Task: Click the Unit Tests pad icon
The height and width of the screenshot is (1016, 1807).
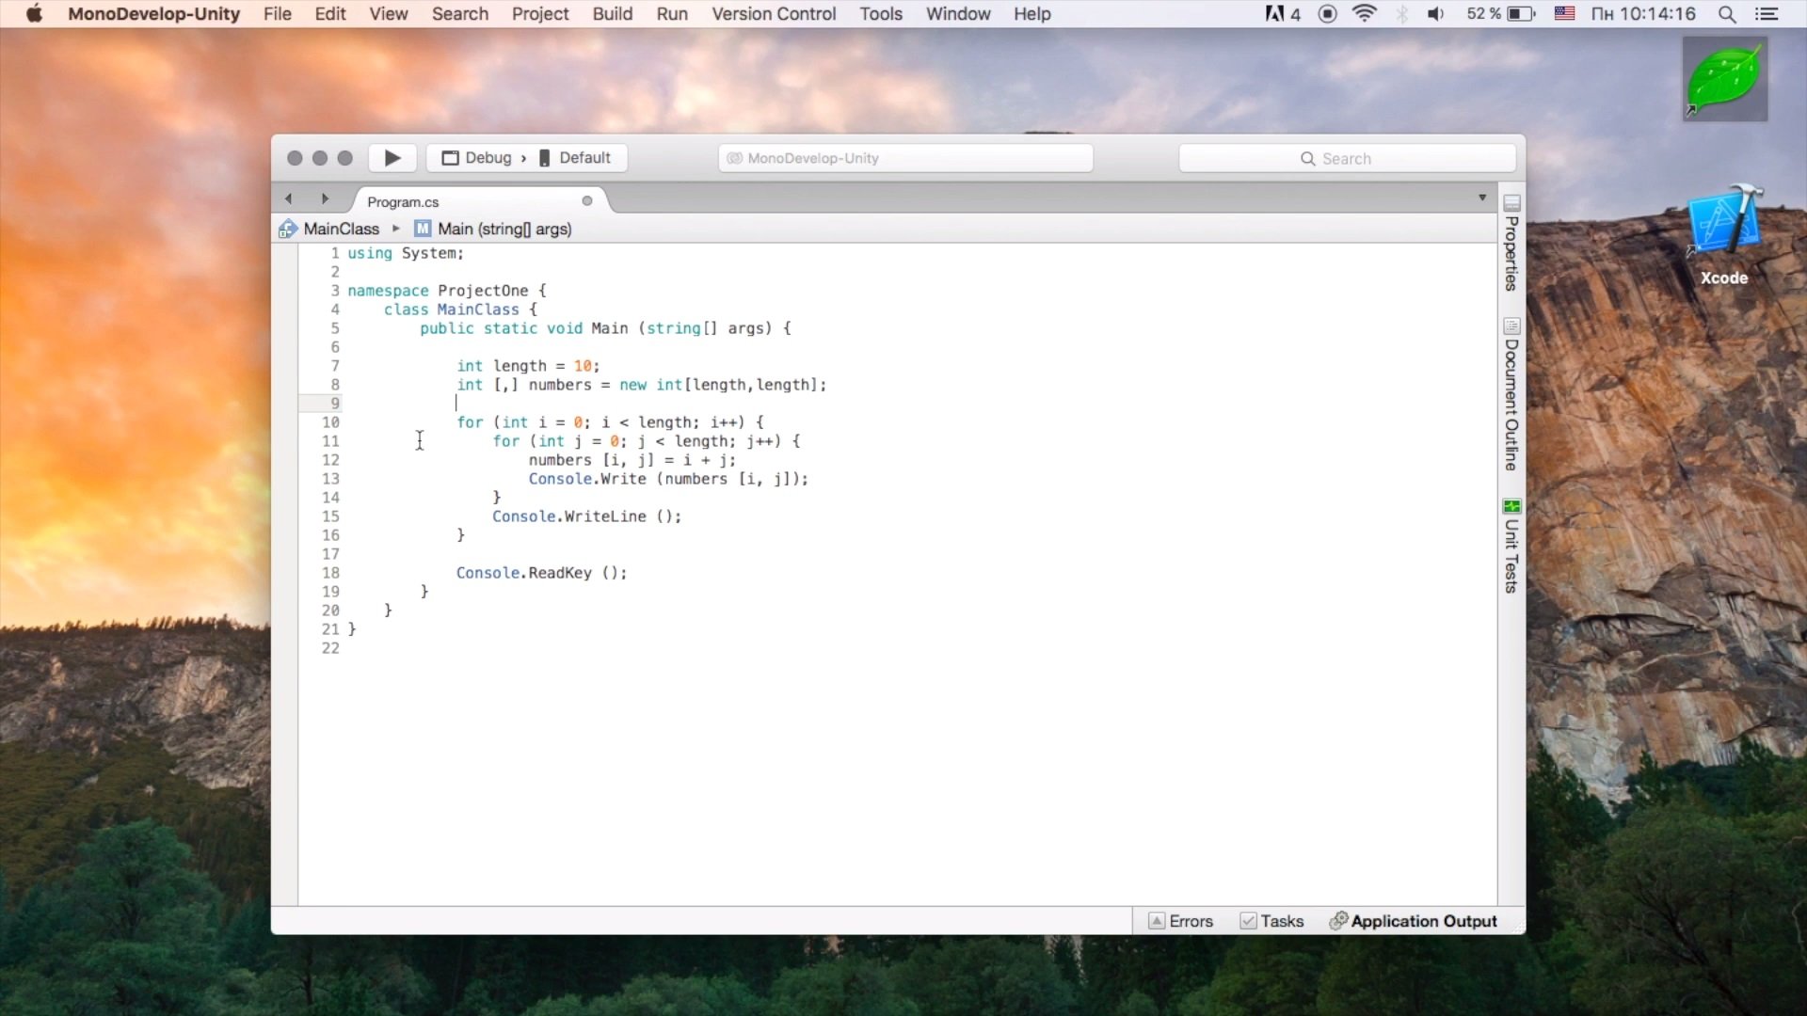Action: 1511,506
